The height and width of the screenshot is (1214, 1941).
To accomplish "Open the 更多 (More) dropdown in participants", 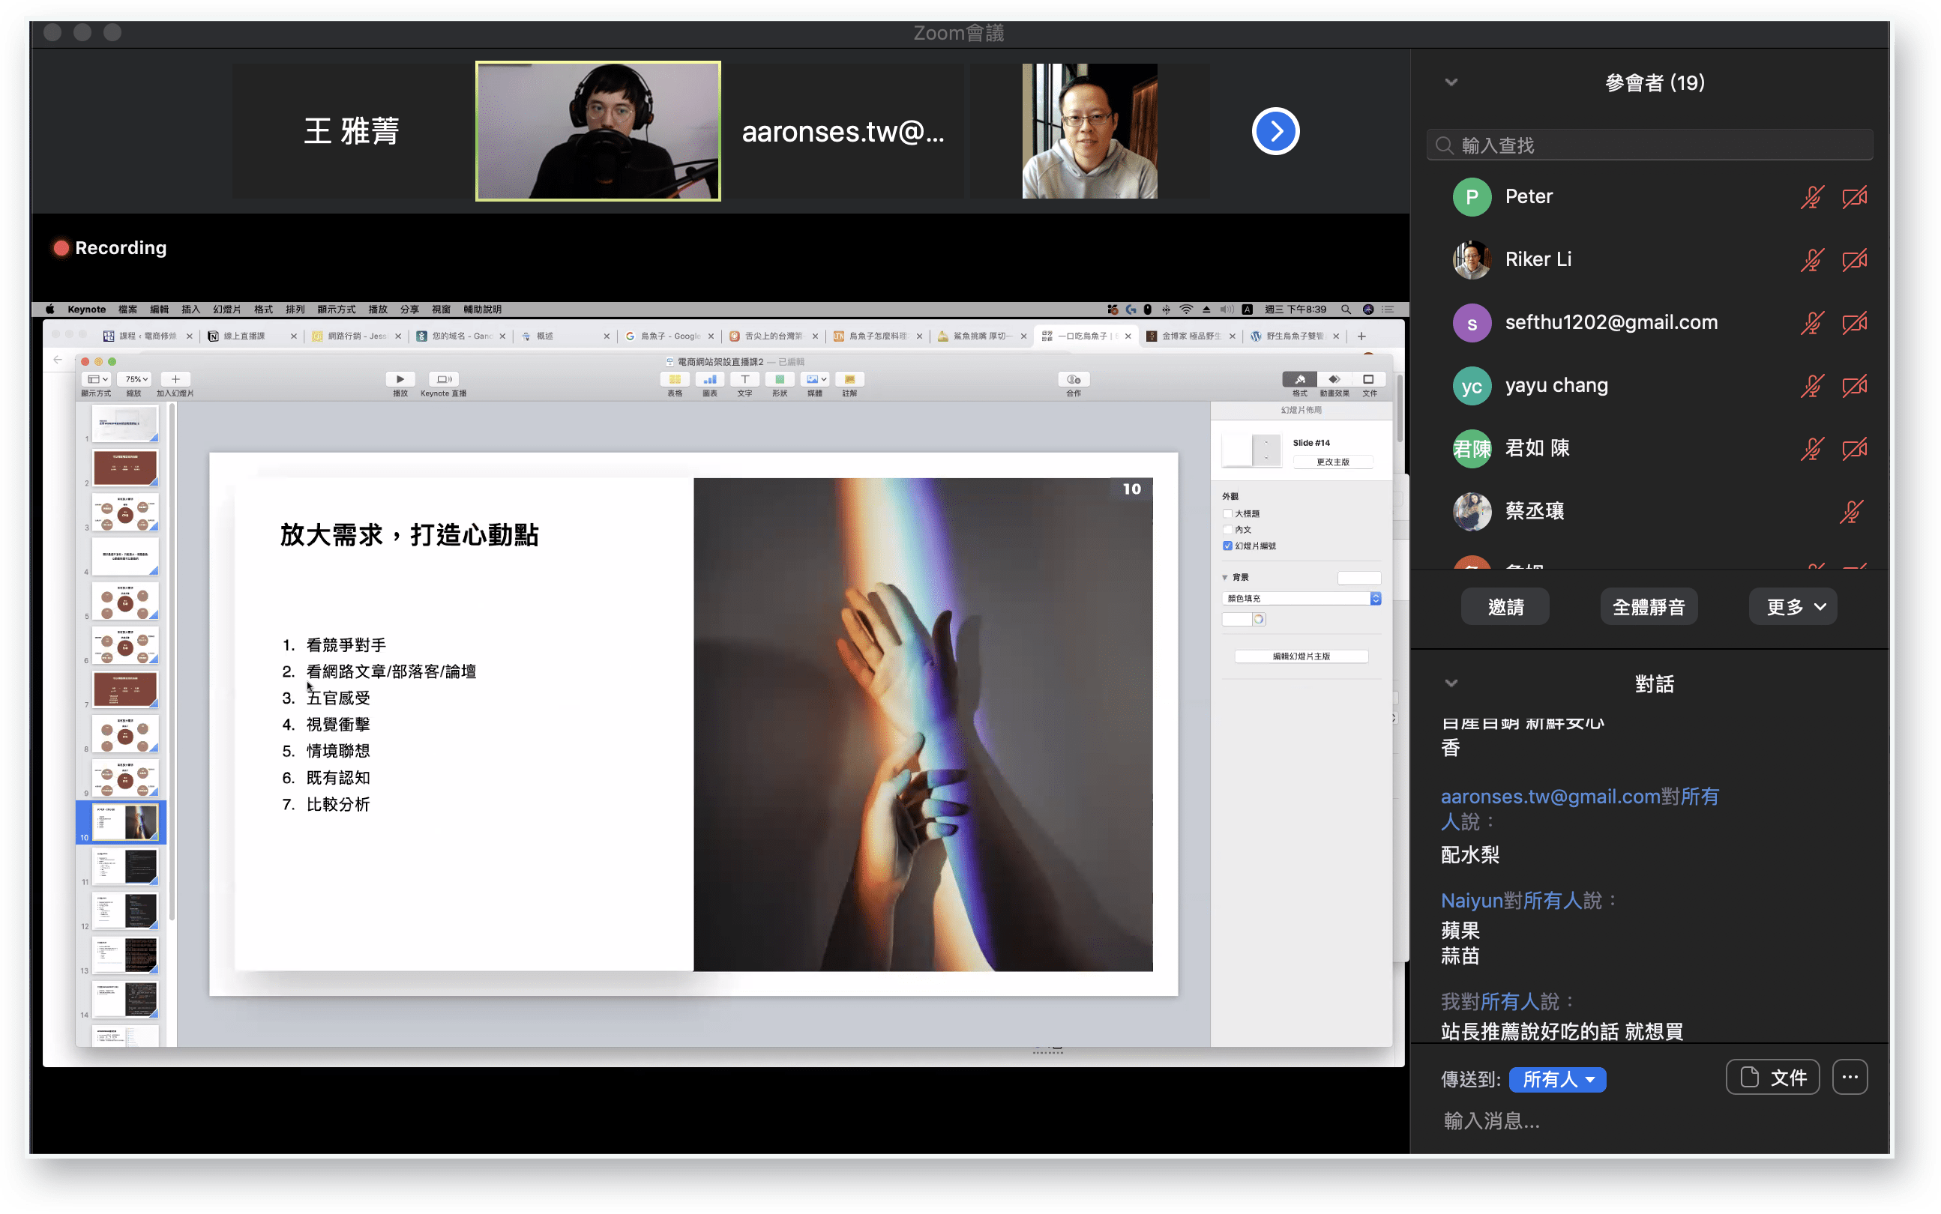I will tap(1793, 607).
